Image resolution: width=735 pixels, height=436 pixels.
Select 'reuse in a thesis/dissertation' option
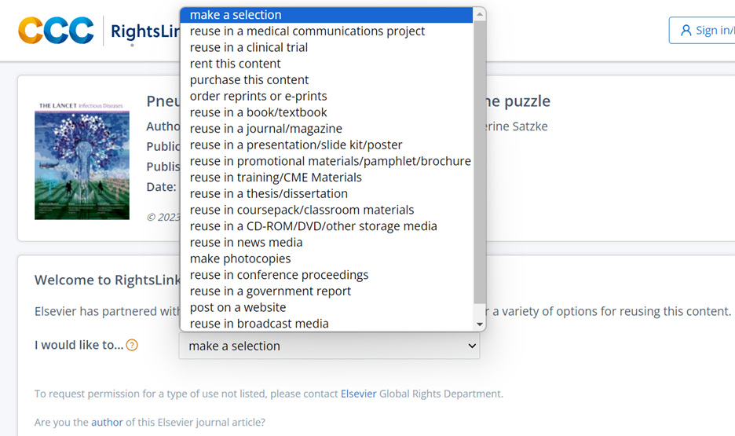click(269, 193)
